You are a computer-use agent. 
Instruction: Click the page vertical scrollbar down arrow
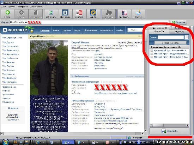click(146, 131)
